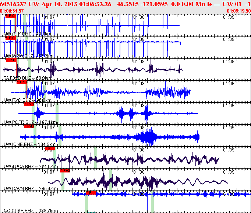The height and width of the screenshot is (213, 251).
Task: Select the Pc1 pick flag on PCFR trace
Action: [x=29, y=104]
